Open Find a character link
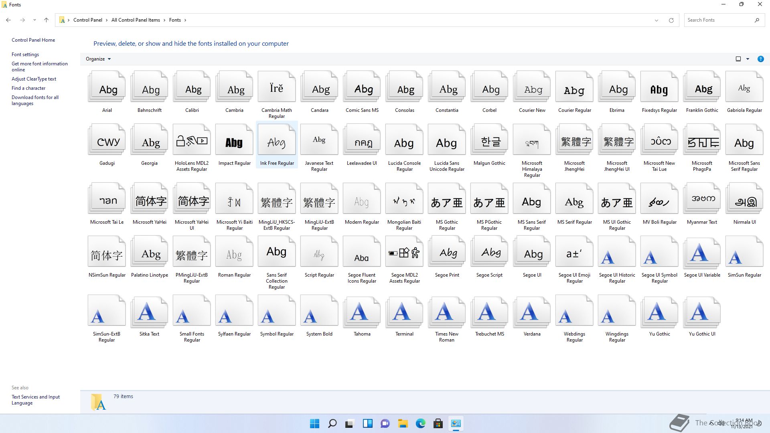Viewport: 770px width, 433px height. click(x=28, y=88)
